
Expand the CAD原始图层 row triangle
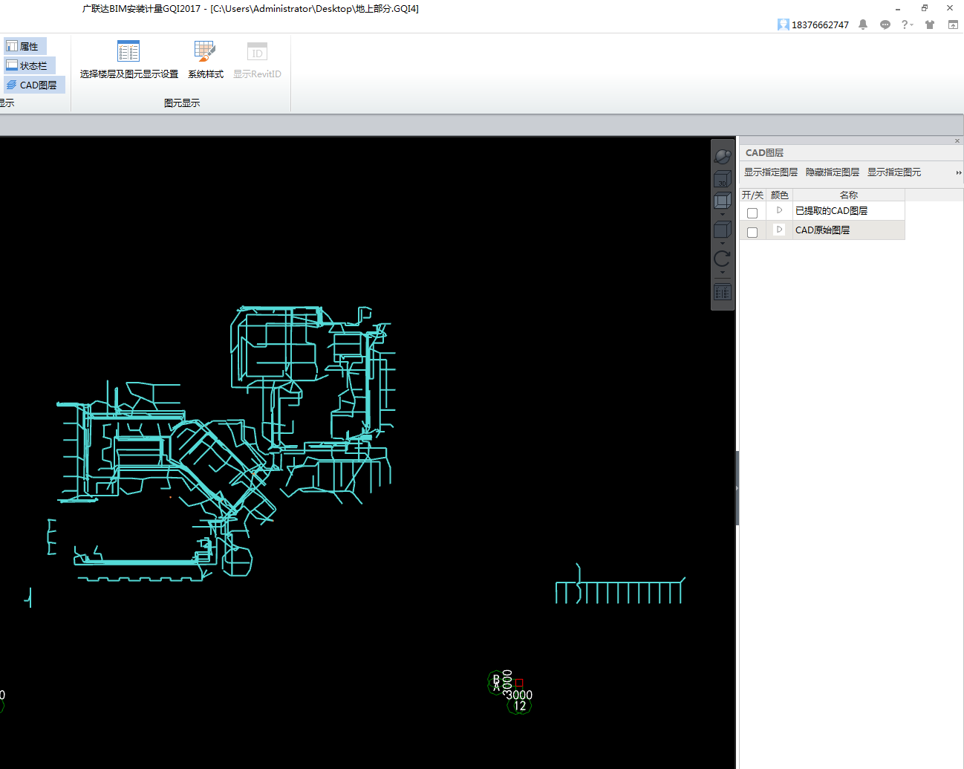(x=779, y=230)
